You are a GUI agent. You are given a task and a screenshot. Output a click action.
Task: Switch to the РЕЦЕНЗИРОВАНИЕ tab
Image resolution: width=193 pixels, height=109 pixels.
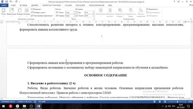click(96, 5)
